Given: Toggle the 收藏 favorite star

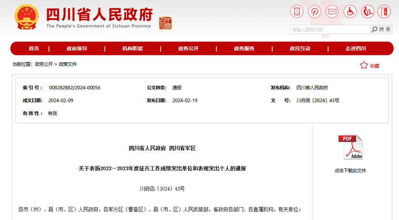Looking at the screenshot, I should click(364, 65).
